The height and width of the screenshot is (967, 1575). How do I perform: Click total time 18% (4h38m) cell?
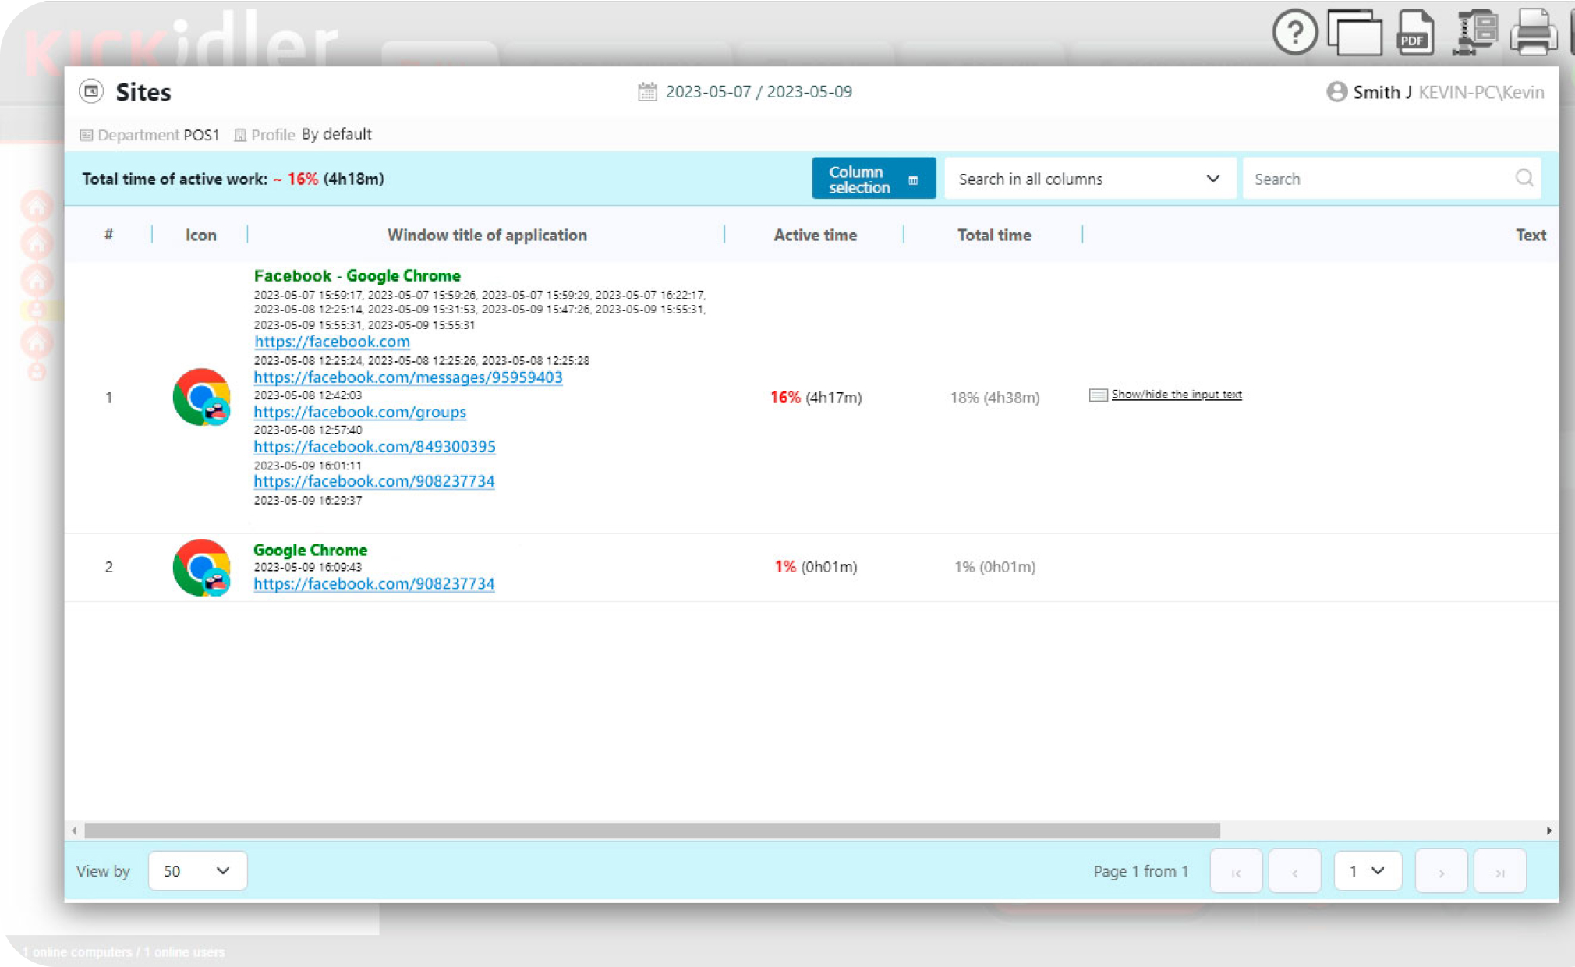[995, 398]
